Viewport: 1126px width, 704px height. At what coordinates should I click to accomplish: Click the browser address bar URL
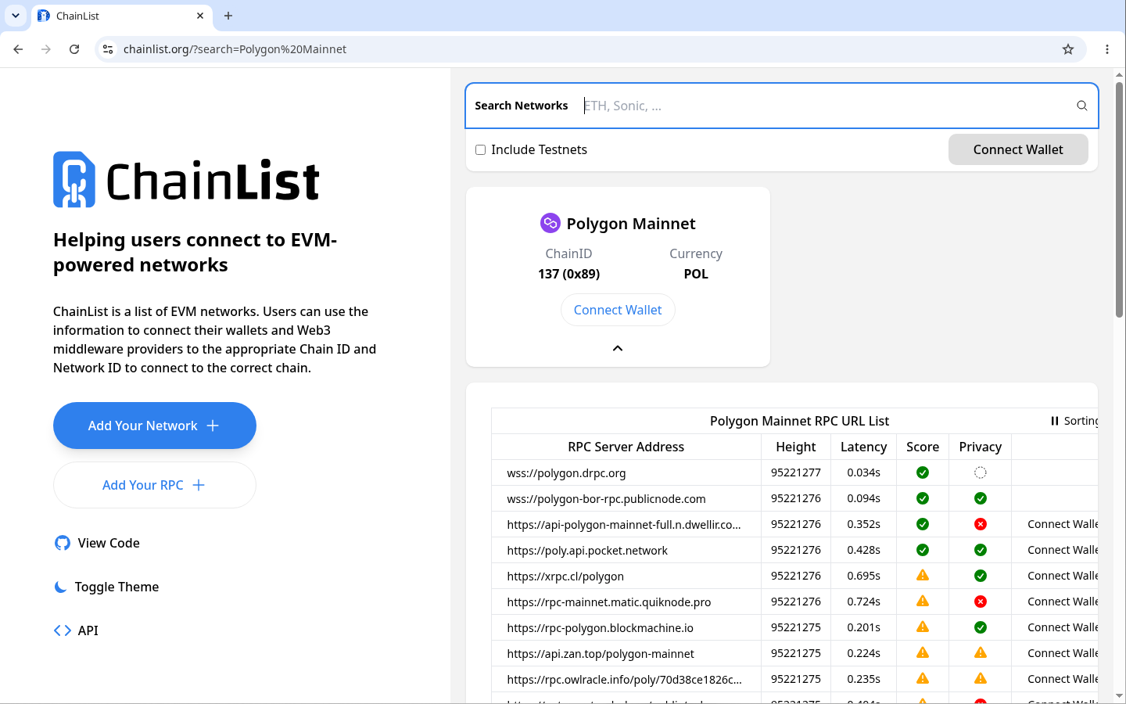point(235,49)
